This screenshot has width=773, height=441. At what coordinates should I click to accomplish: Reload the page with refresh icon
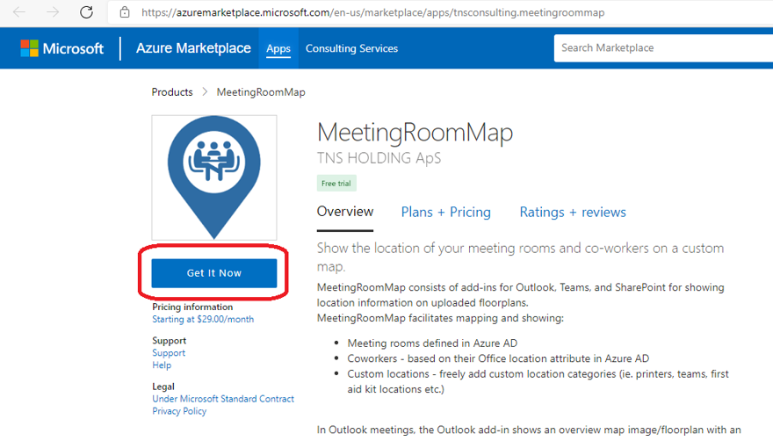86,11
